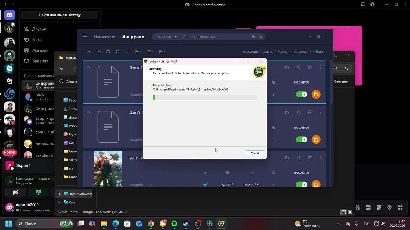This screenshot has width=410, height=230.
Task: Open Discord emoji picker
Action: 389,207
